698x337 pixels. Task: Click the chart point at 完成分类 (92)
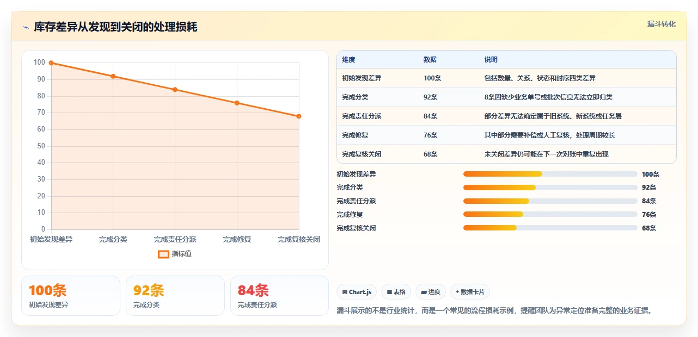point(113,76)
